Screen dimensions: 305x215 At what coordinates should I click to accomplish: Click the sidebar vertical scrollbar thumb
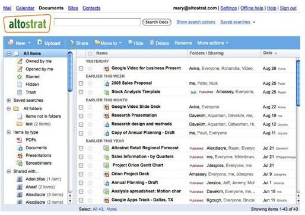pyautogui.click(x=70, y=72)
